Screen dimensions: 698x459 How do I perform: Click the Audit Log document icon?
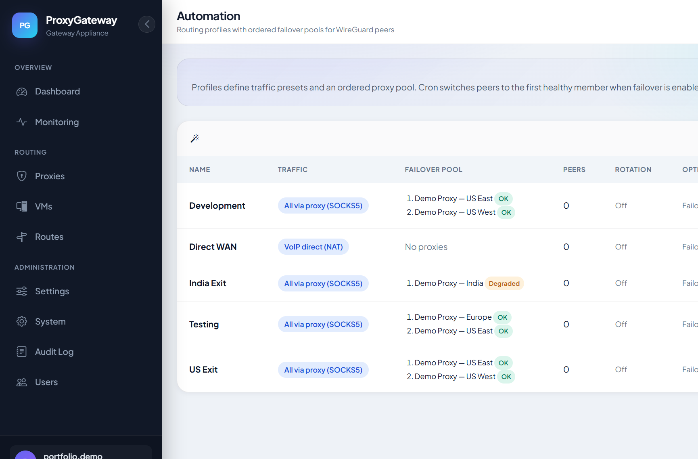coord(22,352)
